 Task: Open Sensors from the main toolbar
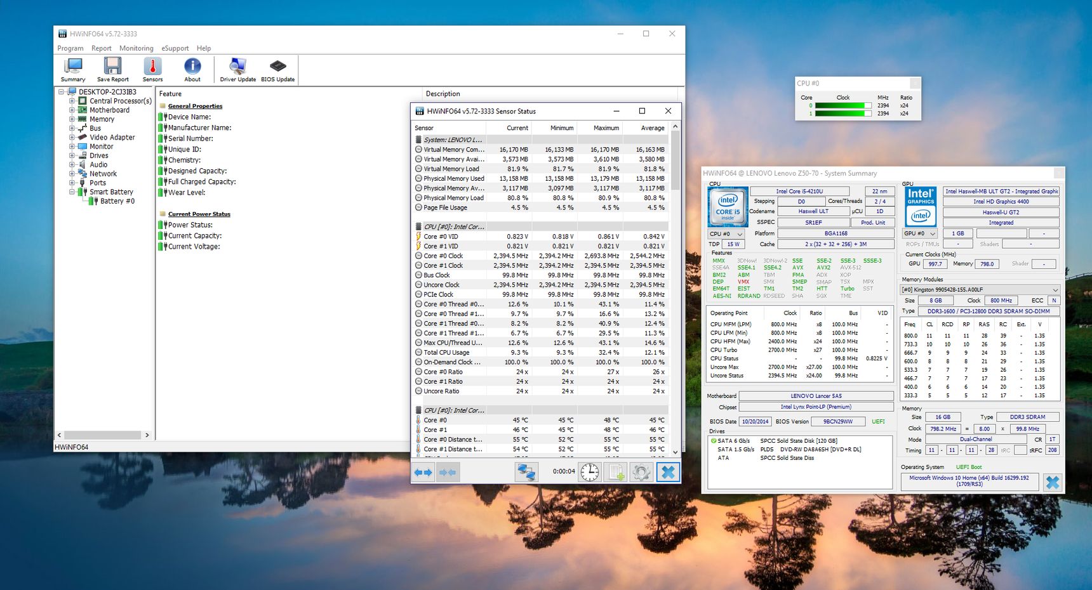point(152,70)
